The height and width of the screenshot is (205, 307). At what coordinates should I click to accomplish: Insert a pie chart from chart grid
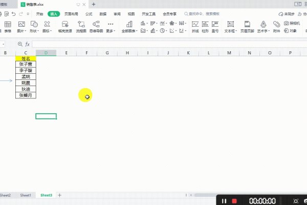pyautogui.click(x=163, y=31)
